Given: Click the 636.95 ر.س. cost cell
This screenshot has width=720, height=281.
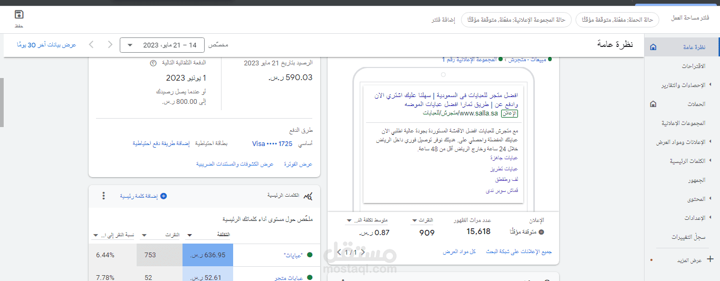Looking at the screenshot, I should [208, 255].
